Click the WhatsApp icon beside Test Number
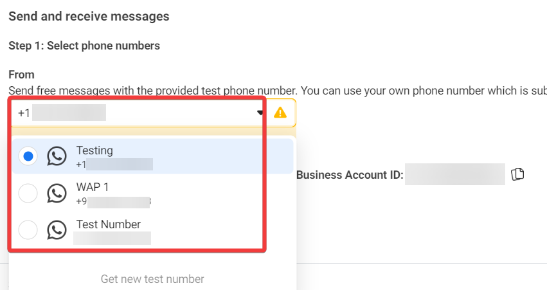The height and width of the screenshot is (290, 547). [57, 230]
